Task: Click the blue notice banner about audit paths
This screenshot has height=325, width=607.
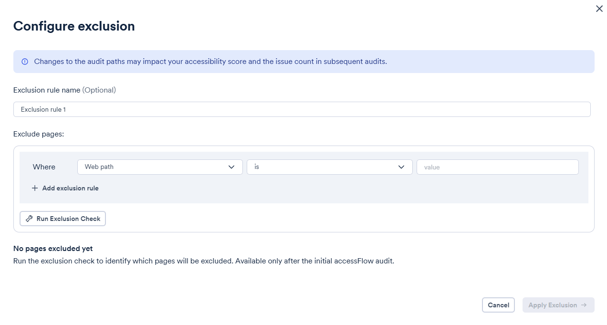Action: point(303,61)
